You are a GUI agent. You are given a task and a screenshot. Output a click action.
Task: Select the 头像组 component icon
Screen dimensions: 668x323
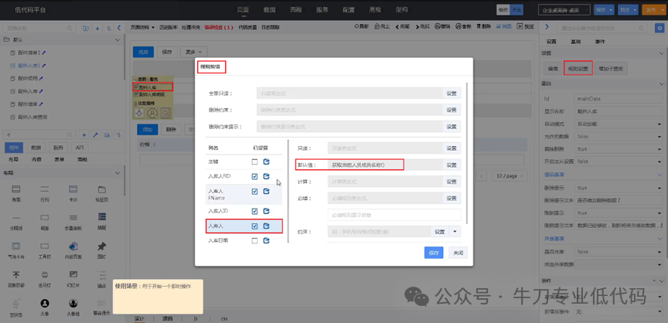click(73, 303)
